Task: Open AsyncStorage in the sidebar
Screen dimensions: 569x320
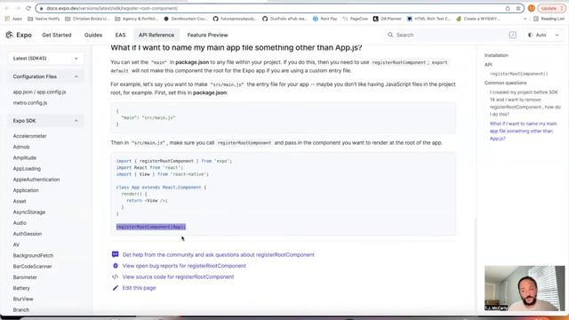Action: [x=29, y=212]
